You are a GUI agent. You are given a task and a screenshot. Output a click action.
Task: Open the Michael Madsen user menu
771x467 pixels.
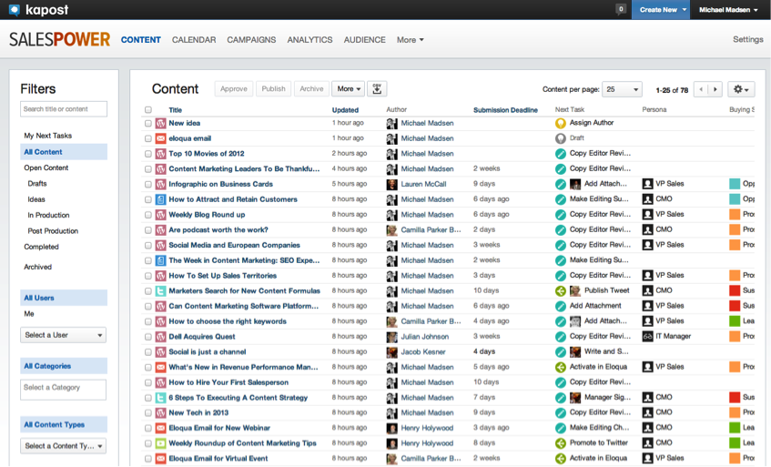(x=728, y=9)
